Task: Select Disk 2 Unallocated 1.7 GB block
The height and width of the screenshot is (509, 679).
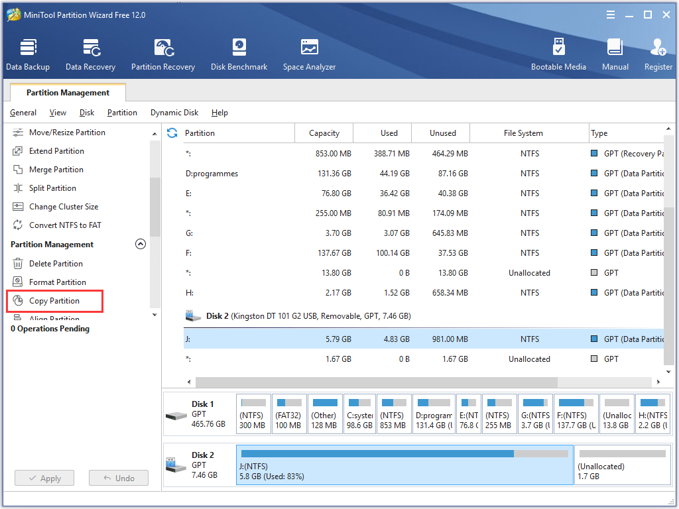Action: 622,465
